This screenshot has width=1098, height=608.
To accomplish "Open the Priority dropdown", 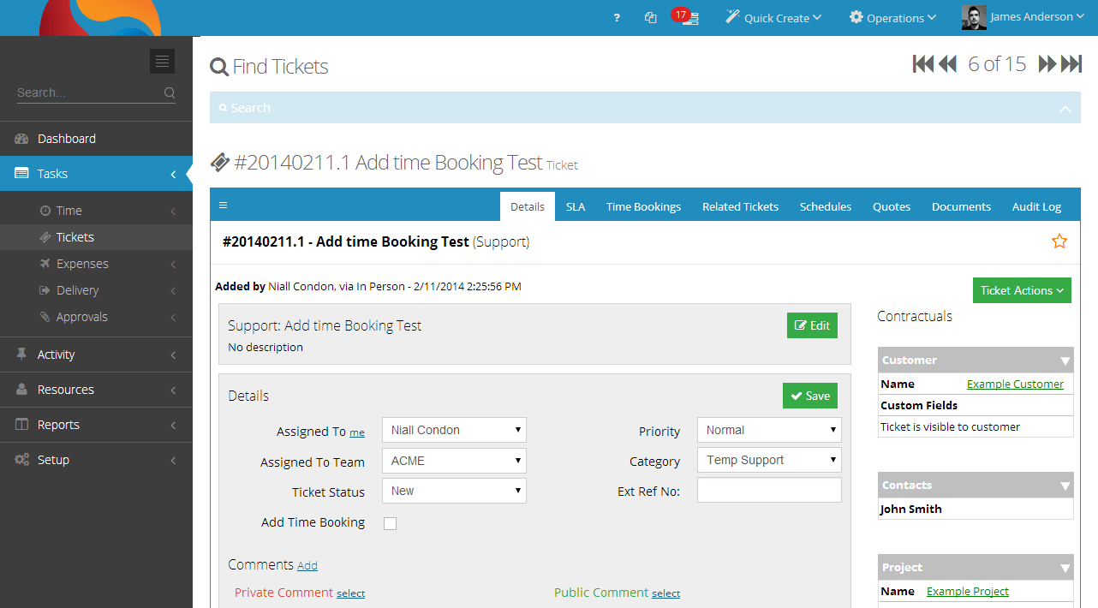I will 768,430.
